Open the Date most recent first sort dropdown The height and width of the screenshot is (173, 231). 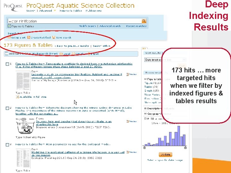[x=165, y=60]
